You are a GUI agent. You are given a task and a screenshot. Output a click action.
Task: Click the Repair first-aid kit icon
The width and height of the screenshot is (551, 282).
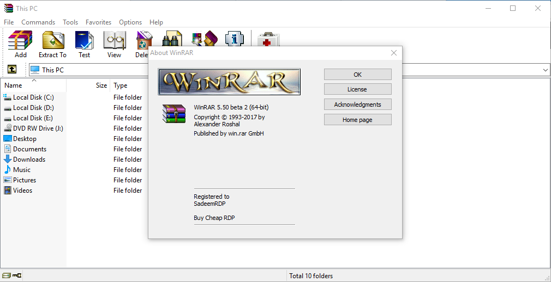pos(268,39)
